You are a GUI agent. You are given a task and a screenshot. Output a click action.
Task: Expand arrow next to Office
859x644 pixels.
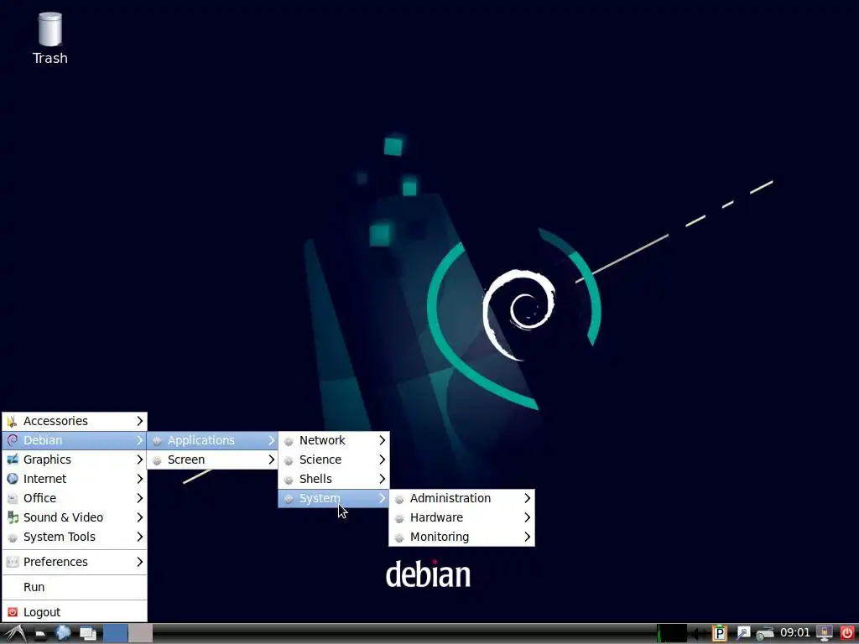coord(140,498)
